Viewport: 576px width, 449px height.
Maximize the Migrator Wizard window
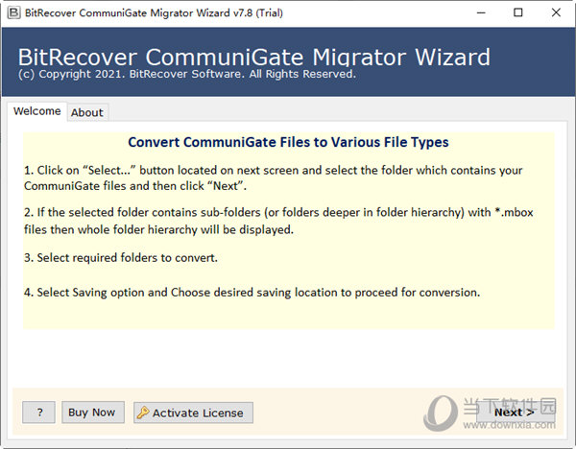point(518,12)
